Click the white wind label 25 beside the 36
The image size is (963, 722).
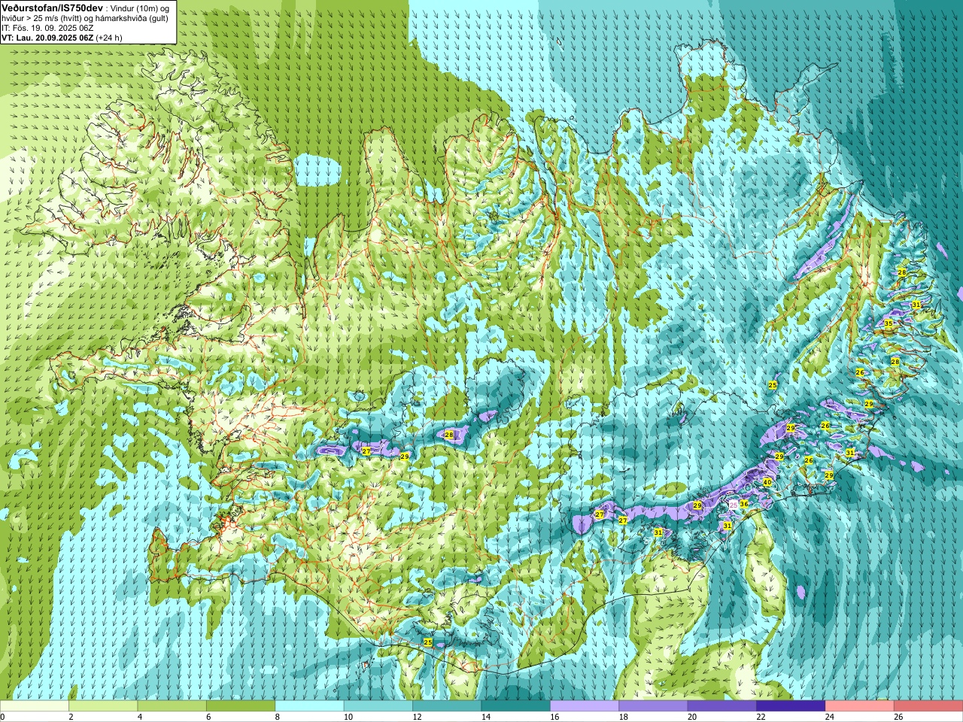(x=734, y=505)
